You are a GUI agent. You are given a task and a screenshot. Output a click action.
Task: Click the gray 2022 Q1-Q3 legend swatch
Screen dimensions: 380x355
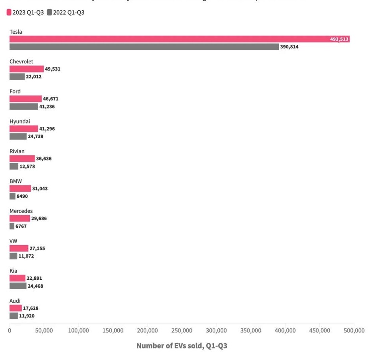49,12
